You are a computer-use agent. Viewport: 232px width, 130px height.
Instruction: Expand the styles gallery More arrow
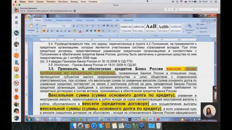[183, 31]
